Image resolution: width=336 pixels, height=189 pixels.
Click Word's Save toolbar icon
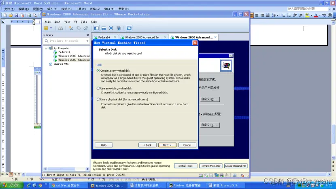[x=17, y=15]
